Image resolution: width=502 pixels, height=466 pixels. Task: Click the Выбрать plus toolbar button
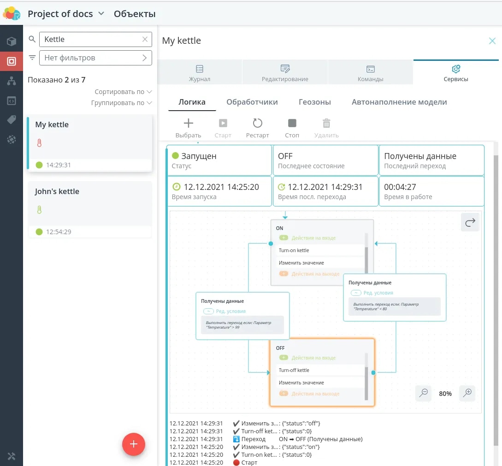pos(188,128)
